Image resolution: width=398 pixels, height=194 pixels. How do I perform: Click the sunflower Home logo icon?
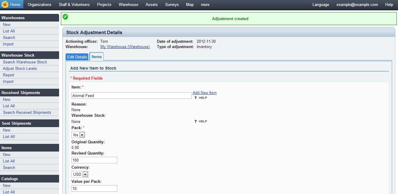coord(5,4)
